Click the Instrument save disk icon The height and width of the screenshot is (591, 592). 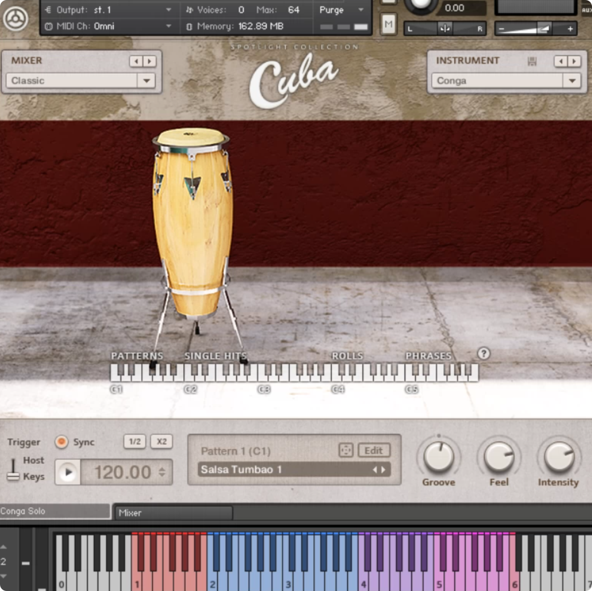tap(532, 61)
